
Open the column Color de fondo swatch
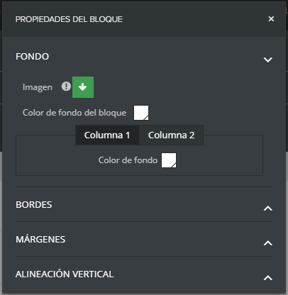(169, 160)
